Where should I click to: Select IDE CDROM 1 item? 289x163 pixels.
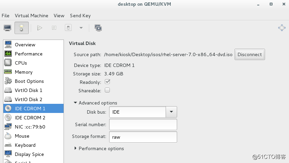33,109
